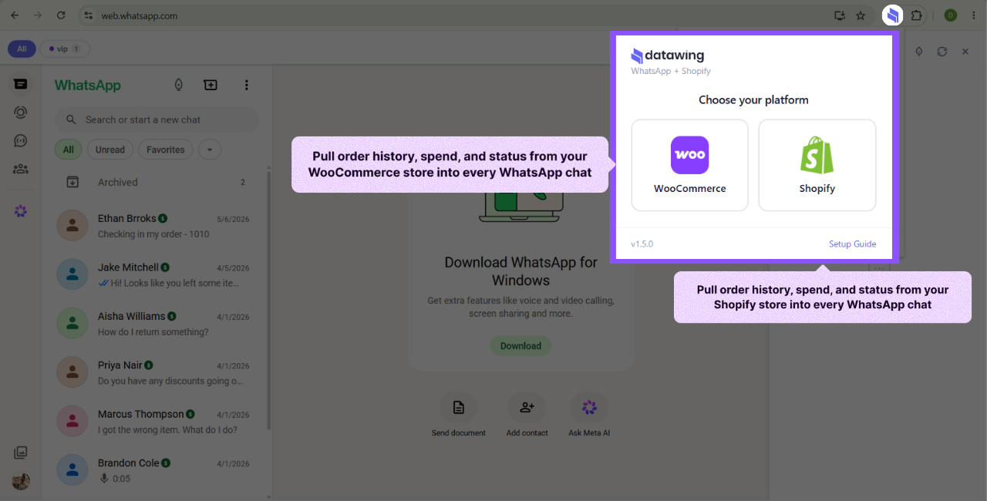Screen dimensions: 987x501
Task: Click the Ask Meta AI icon
Action: click(x=589, y=408)
